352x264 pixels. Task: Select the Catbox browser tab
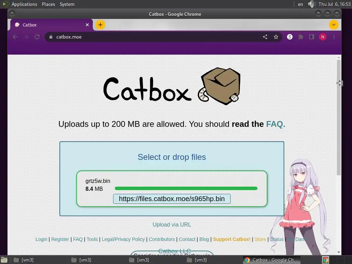(52, 25)
